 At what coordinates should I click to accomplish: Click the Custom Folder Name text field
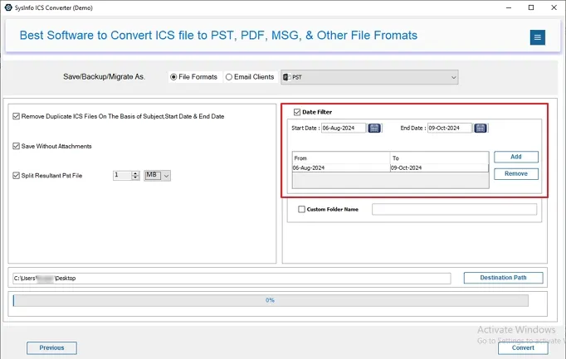(x=454, y=210)
